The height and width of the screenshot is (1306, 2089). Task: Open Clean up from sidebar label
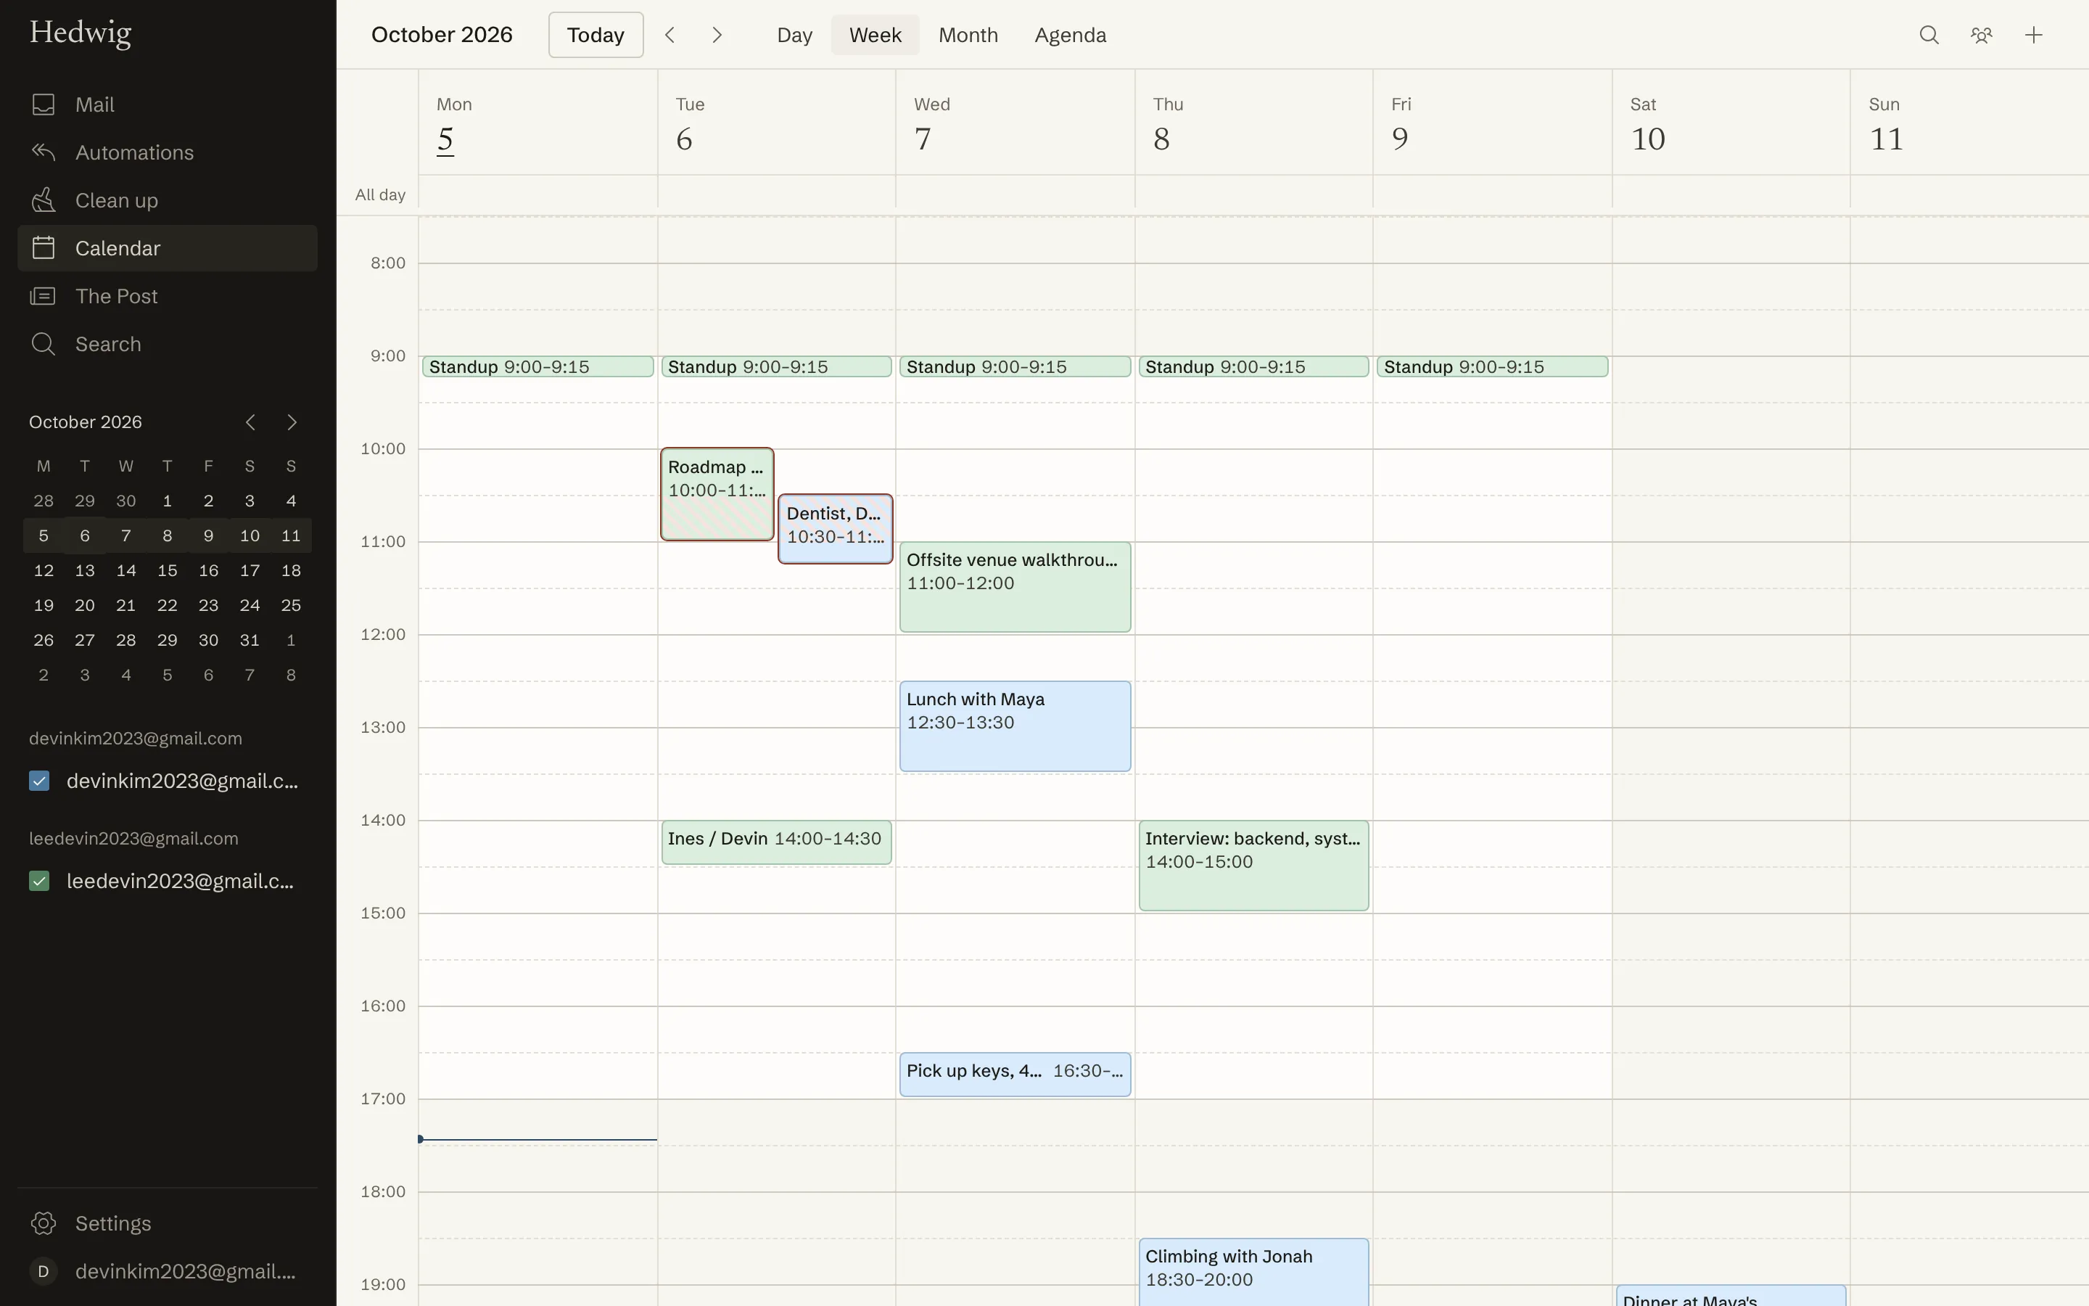(117, 200)
